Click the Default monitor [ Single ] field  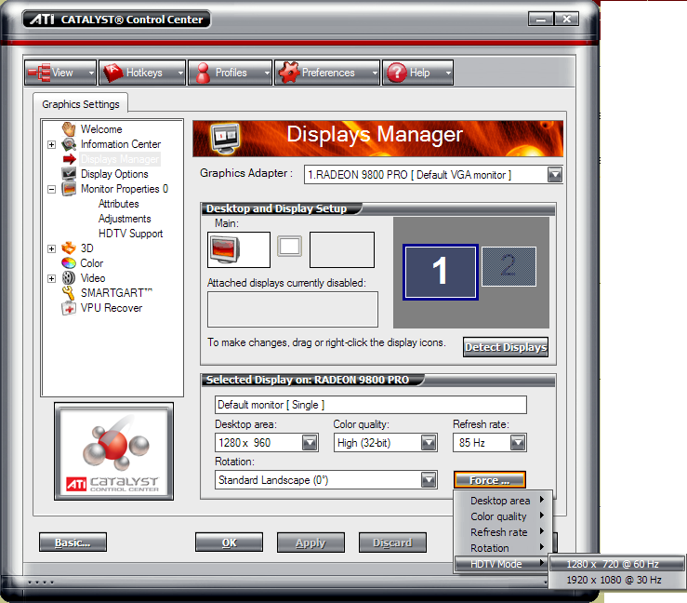(371, 405)
